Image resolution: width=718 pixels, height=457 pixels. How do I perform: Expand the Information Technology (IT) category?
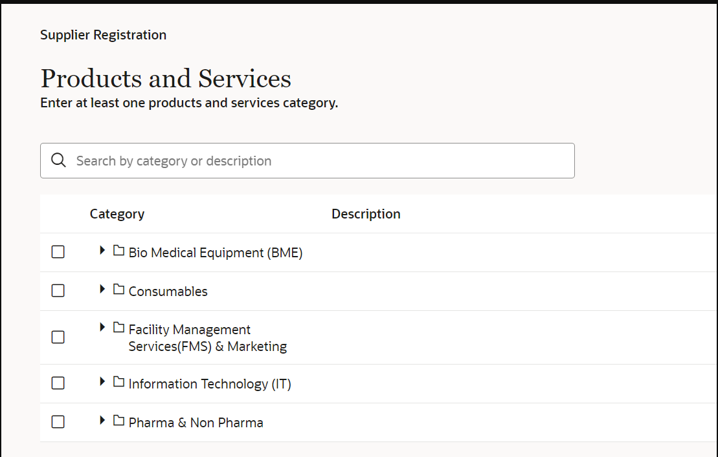[x=102, y=382]
